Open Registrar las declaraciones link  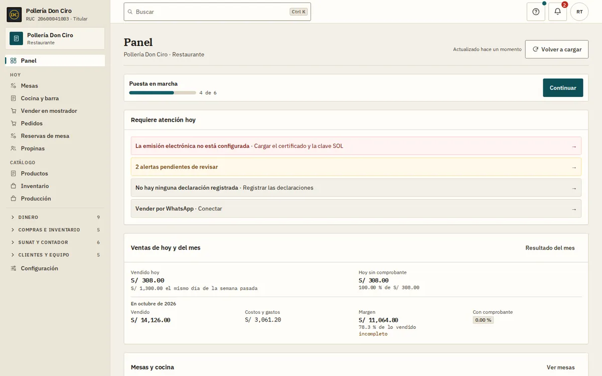pos(278,188)
